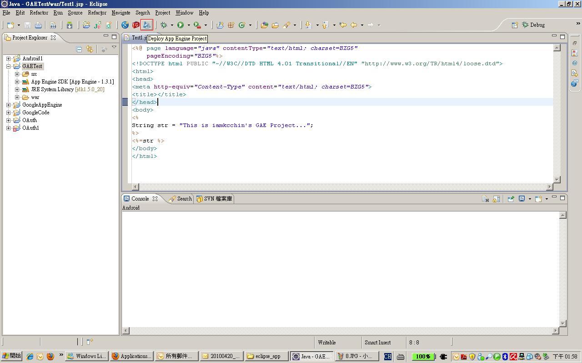
Task: Click the Pin Console icon
Action: coord(511,199)
